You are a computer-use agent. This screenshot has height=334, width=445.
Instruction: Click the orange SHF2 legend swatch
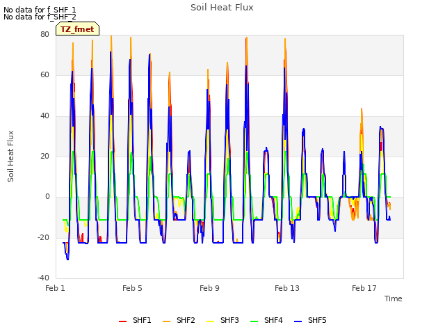pos(167,321)
